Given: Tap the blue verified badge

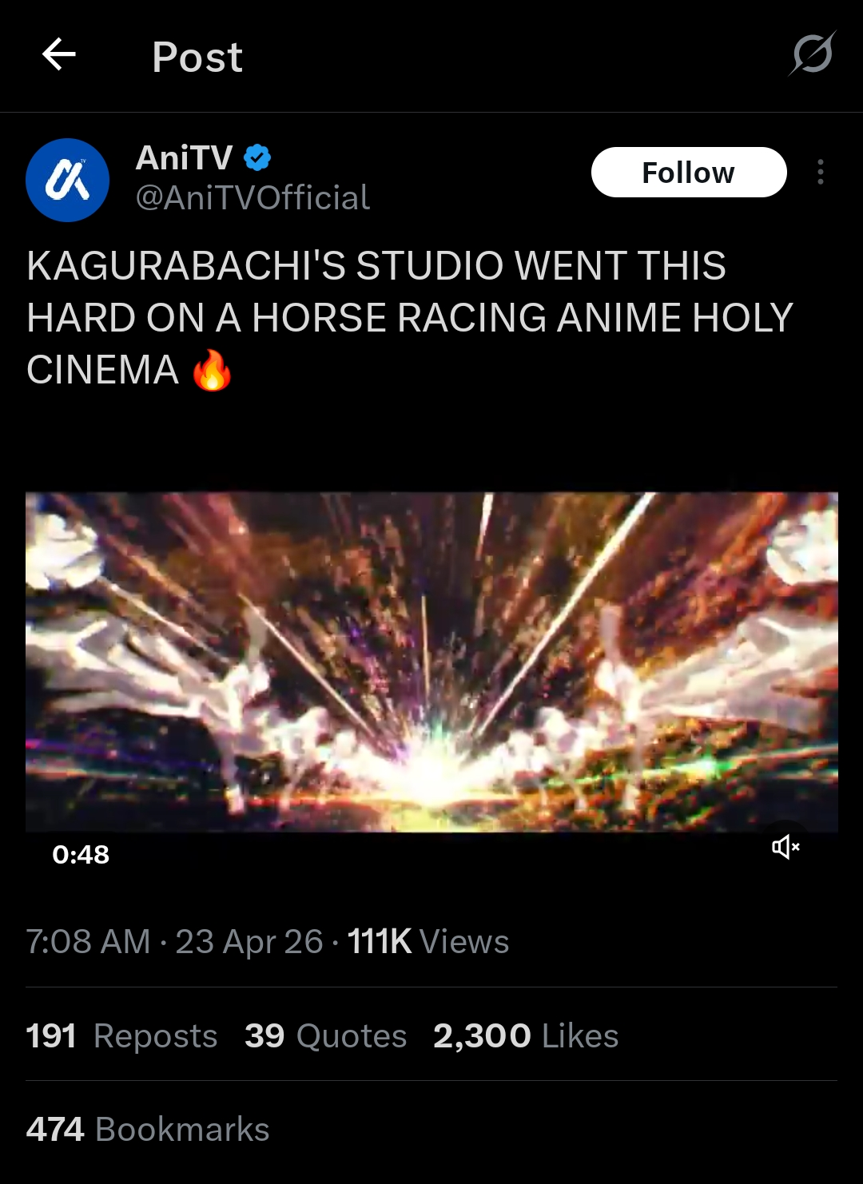Looking at the screenshot, I should pyautogui.click(x=257, y=157).
